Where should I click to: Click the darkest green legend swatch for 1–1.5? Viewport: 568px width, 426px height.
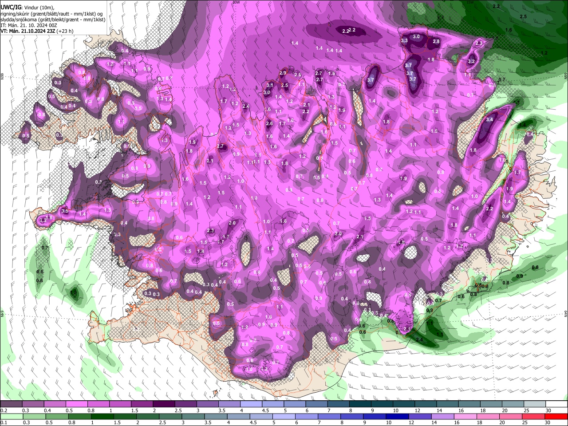click(x=102, y=416)
